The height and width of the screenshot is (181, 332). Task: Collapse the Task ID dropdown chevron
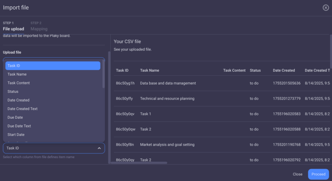coord(99,148)
